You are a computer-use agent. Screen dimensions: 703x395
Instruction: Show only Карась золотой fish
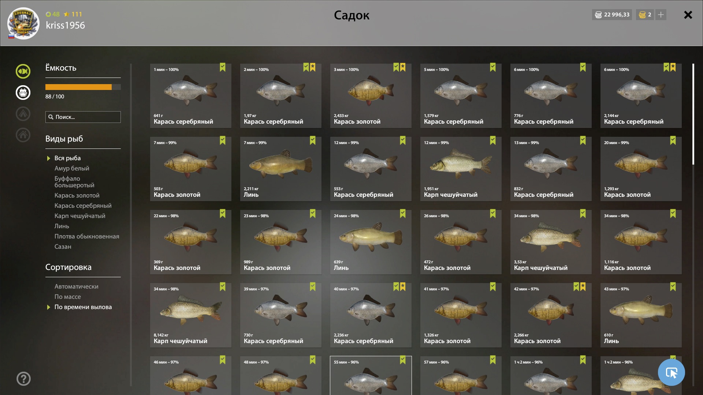coord(77,195)
